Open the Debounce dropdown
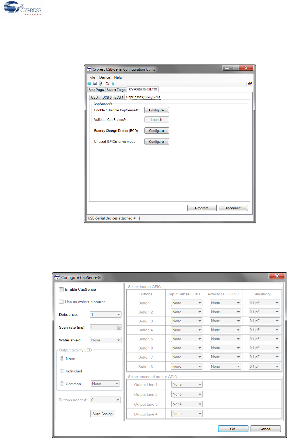Image resolution: width=287 pixels, height=438 pixels. click(x=105, y=314)
